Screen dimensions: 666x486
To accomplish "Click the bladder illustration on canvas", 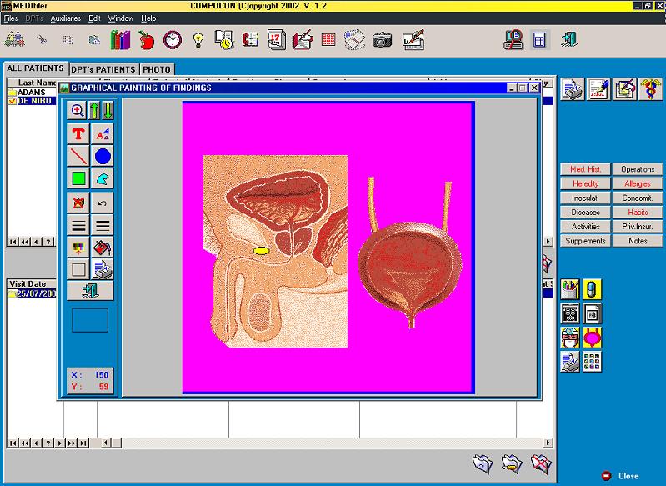I will (x=410, y=253).
